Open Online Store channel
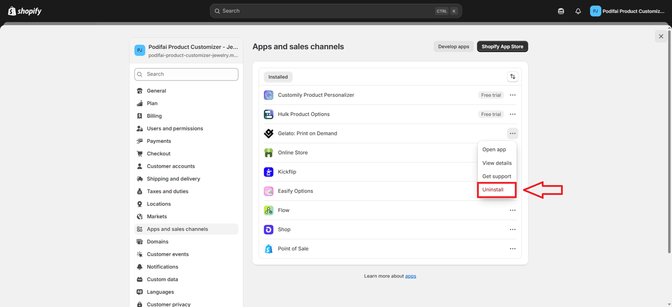 293,153
